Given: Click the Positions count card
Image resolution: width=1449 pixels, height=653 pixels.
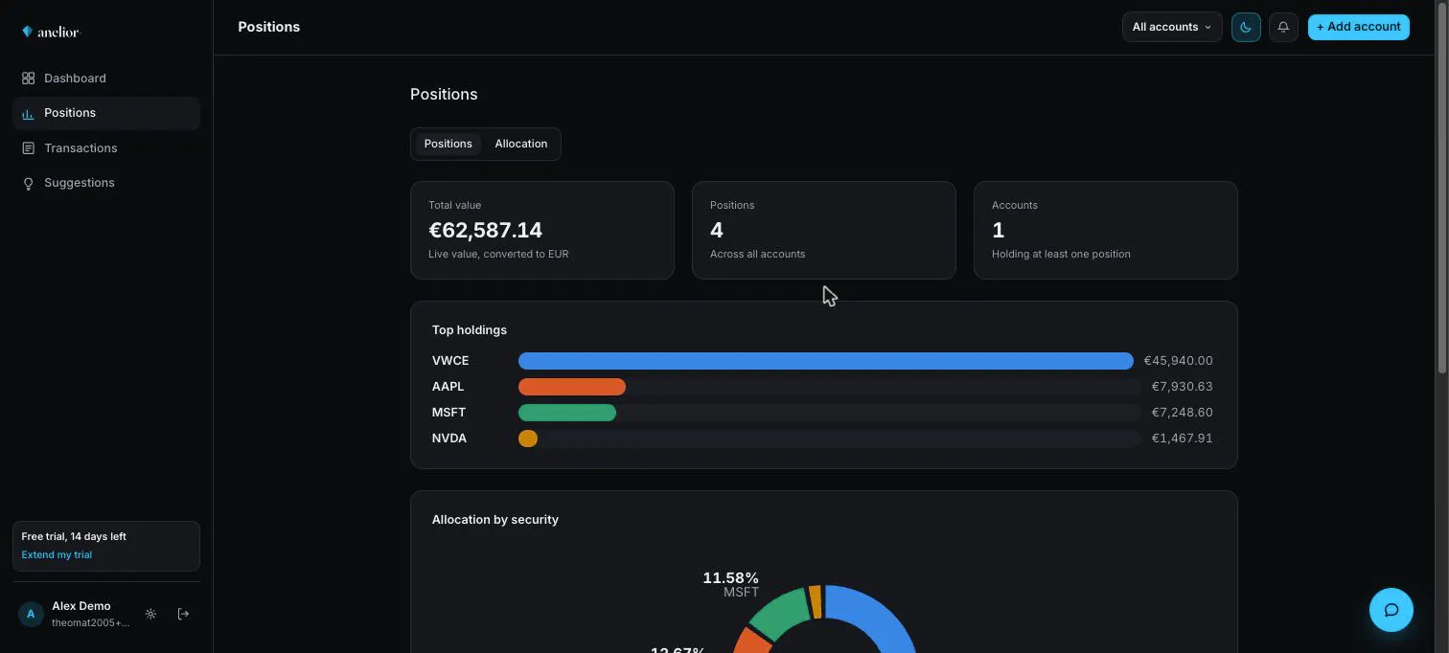Looking at the screenshot, I should [824, 230].
